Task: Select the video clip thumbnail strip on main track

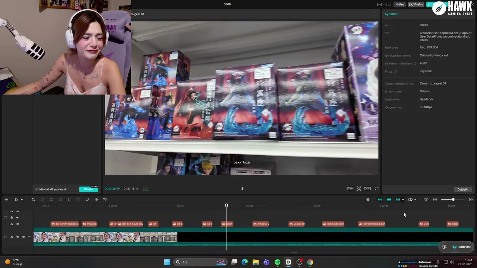Action: click(105, 237)
